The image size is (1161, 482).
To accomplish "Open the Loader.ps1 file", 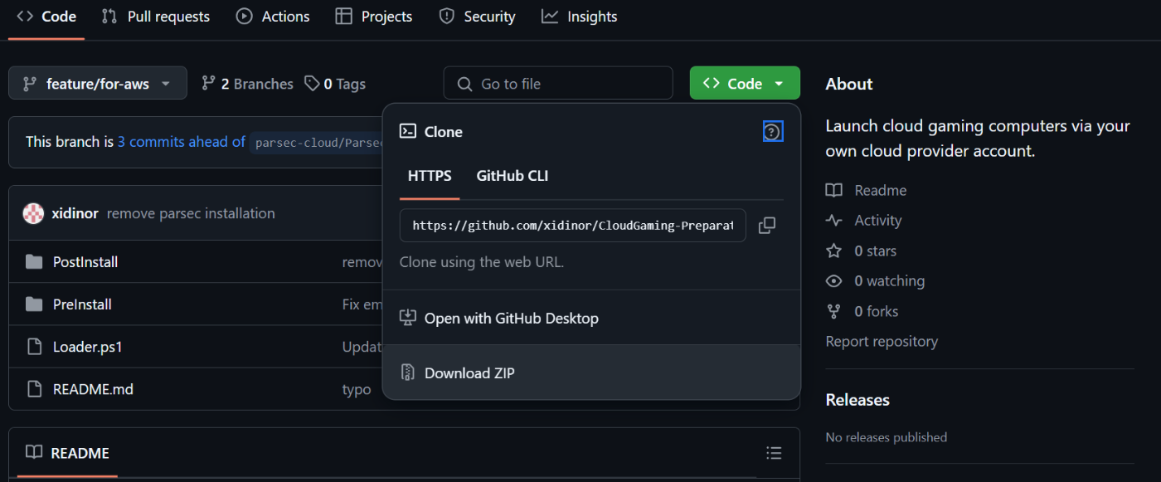I will [x=88, y=347].
